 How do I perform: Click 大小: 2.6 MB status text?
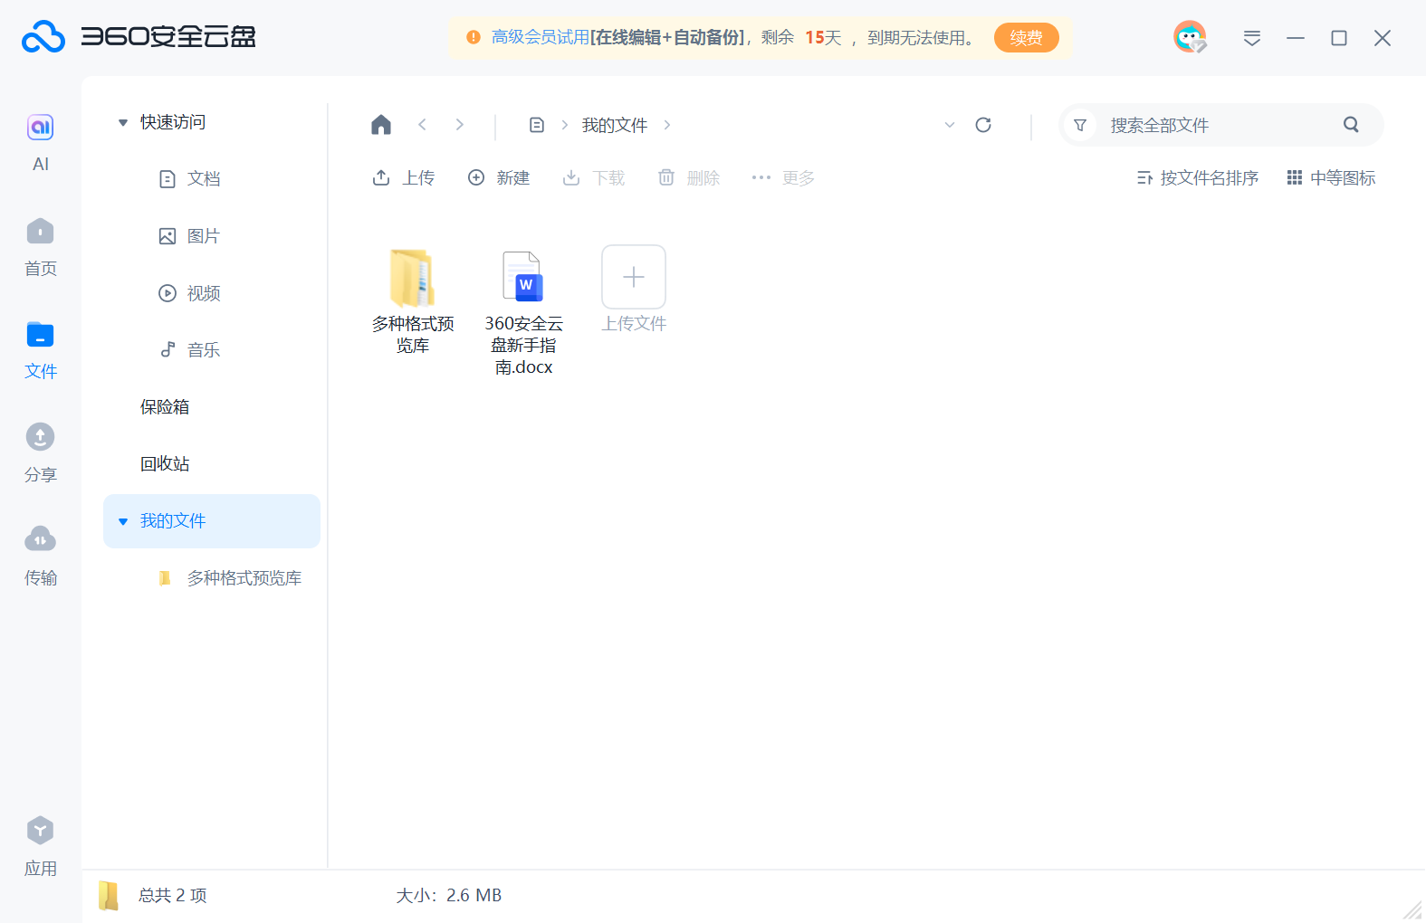click(x=449, y=896)
